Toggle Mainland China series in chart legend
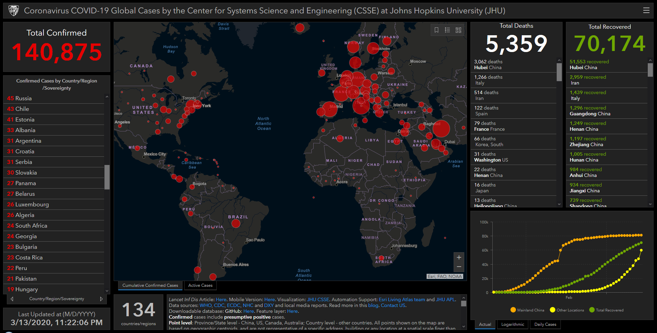657x333 pixels. 527,310
